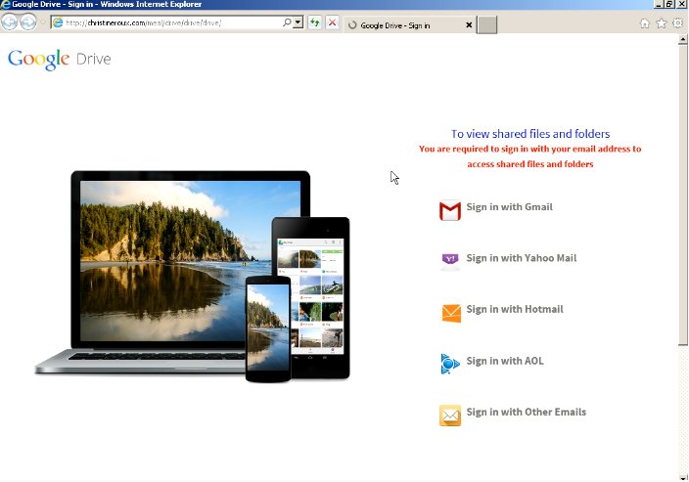Click the address bar search magnifier
The height and width of the screenshot is (482, 689).
pos(287,22)
